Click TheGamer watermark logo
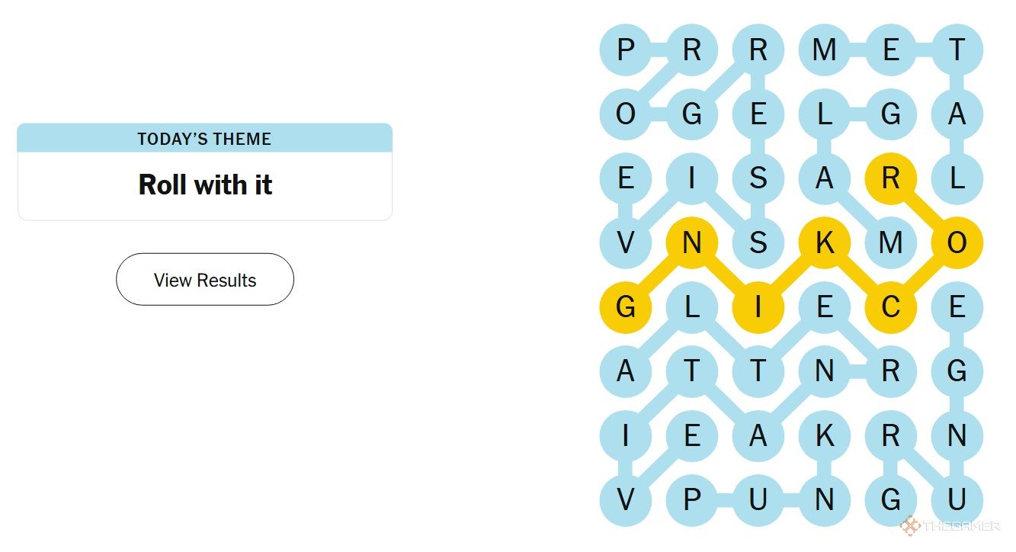This screenshot has width=1016, height=552. [x=950, y=525]
